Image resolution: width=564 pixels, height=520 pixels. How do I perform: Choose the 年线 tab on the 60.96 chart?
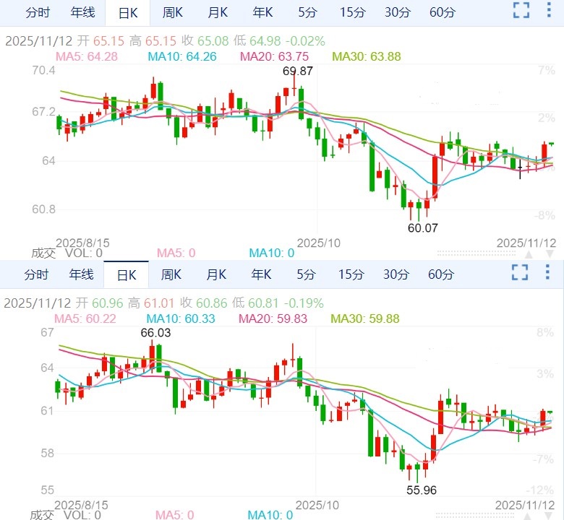pos(82,275)
